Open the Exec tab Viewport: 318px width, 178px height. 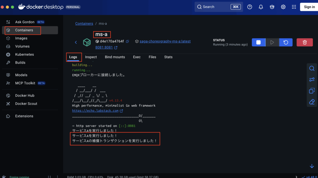point(137,57)
